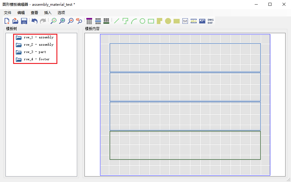Zoom out with the minus magnifier

71,21
